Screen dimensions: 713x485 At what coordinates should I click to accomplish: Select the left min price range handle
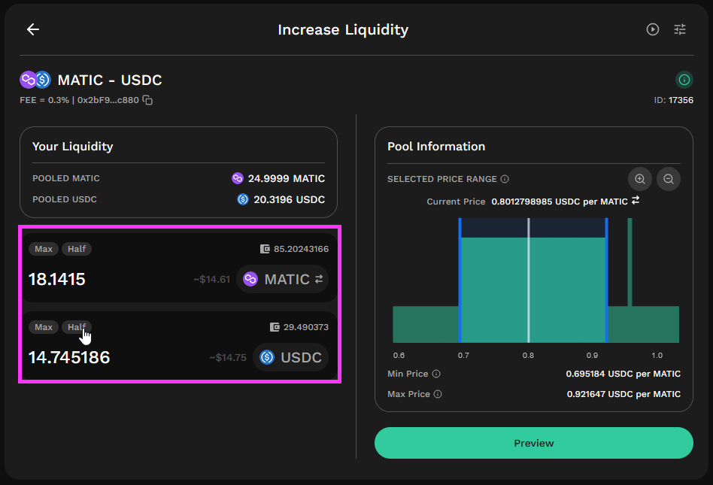[x=460, y=280]
